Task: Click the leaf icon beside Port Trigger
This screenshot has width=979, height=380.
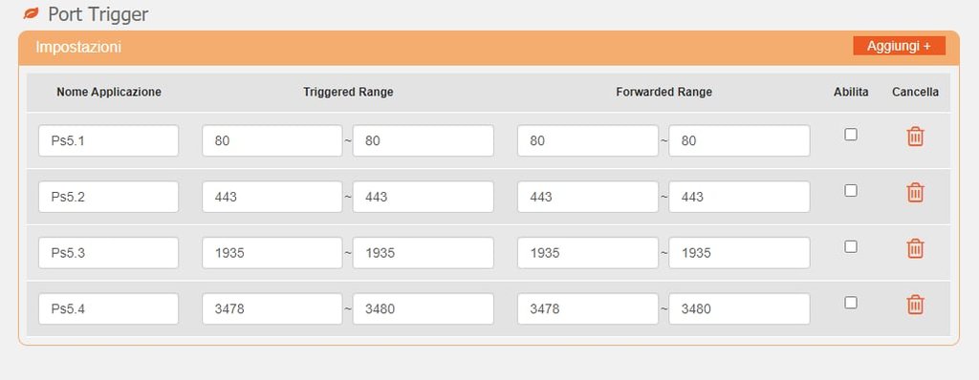Action: point(31,13)
